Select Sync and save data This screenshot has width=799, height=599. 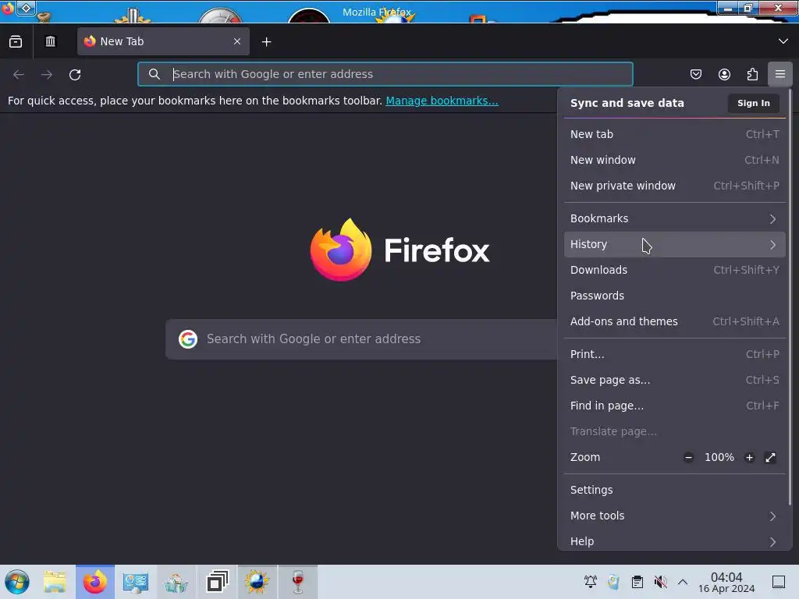627,103
